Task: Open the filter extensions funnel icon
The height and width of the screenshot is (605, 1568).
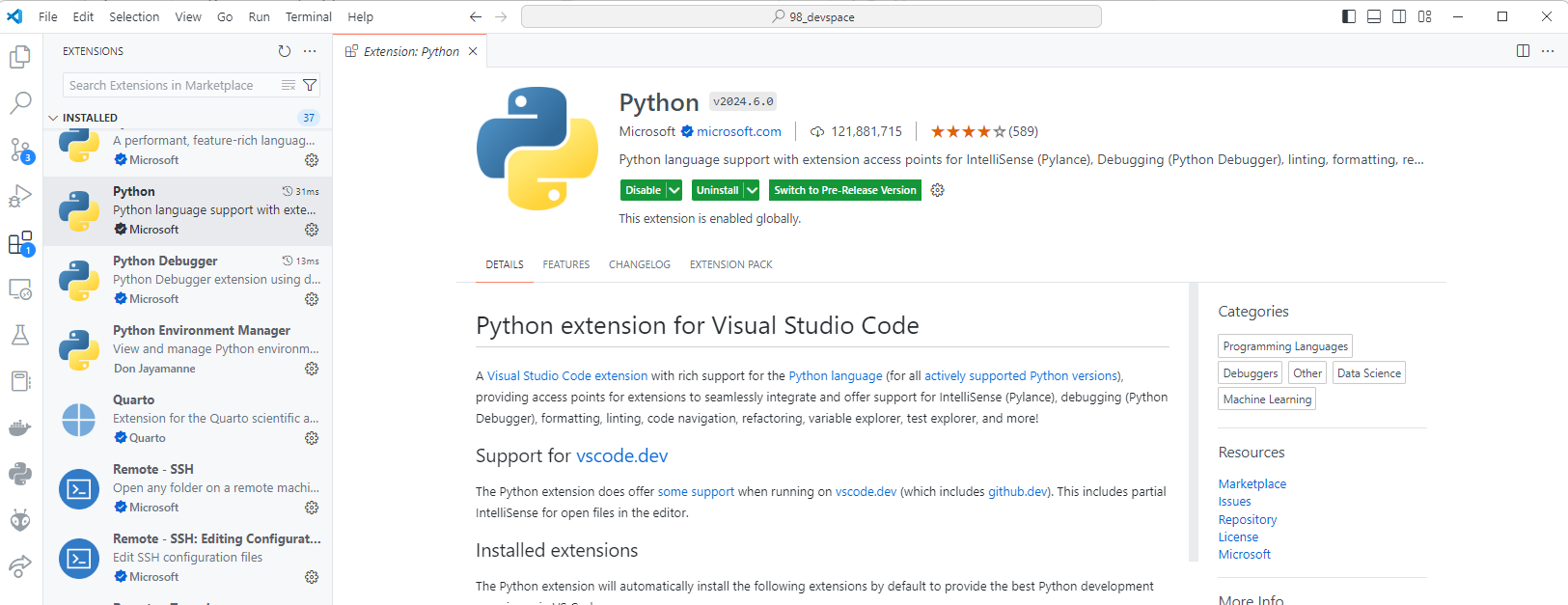Action: tap(310, 85)
